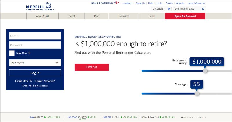Click the Merrill bull logo
Image resolution: width=232 pixels, height=122 pixels.
pyautogui.click(x=48, y=5)
